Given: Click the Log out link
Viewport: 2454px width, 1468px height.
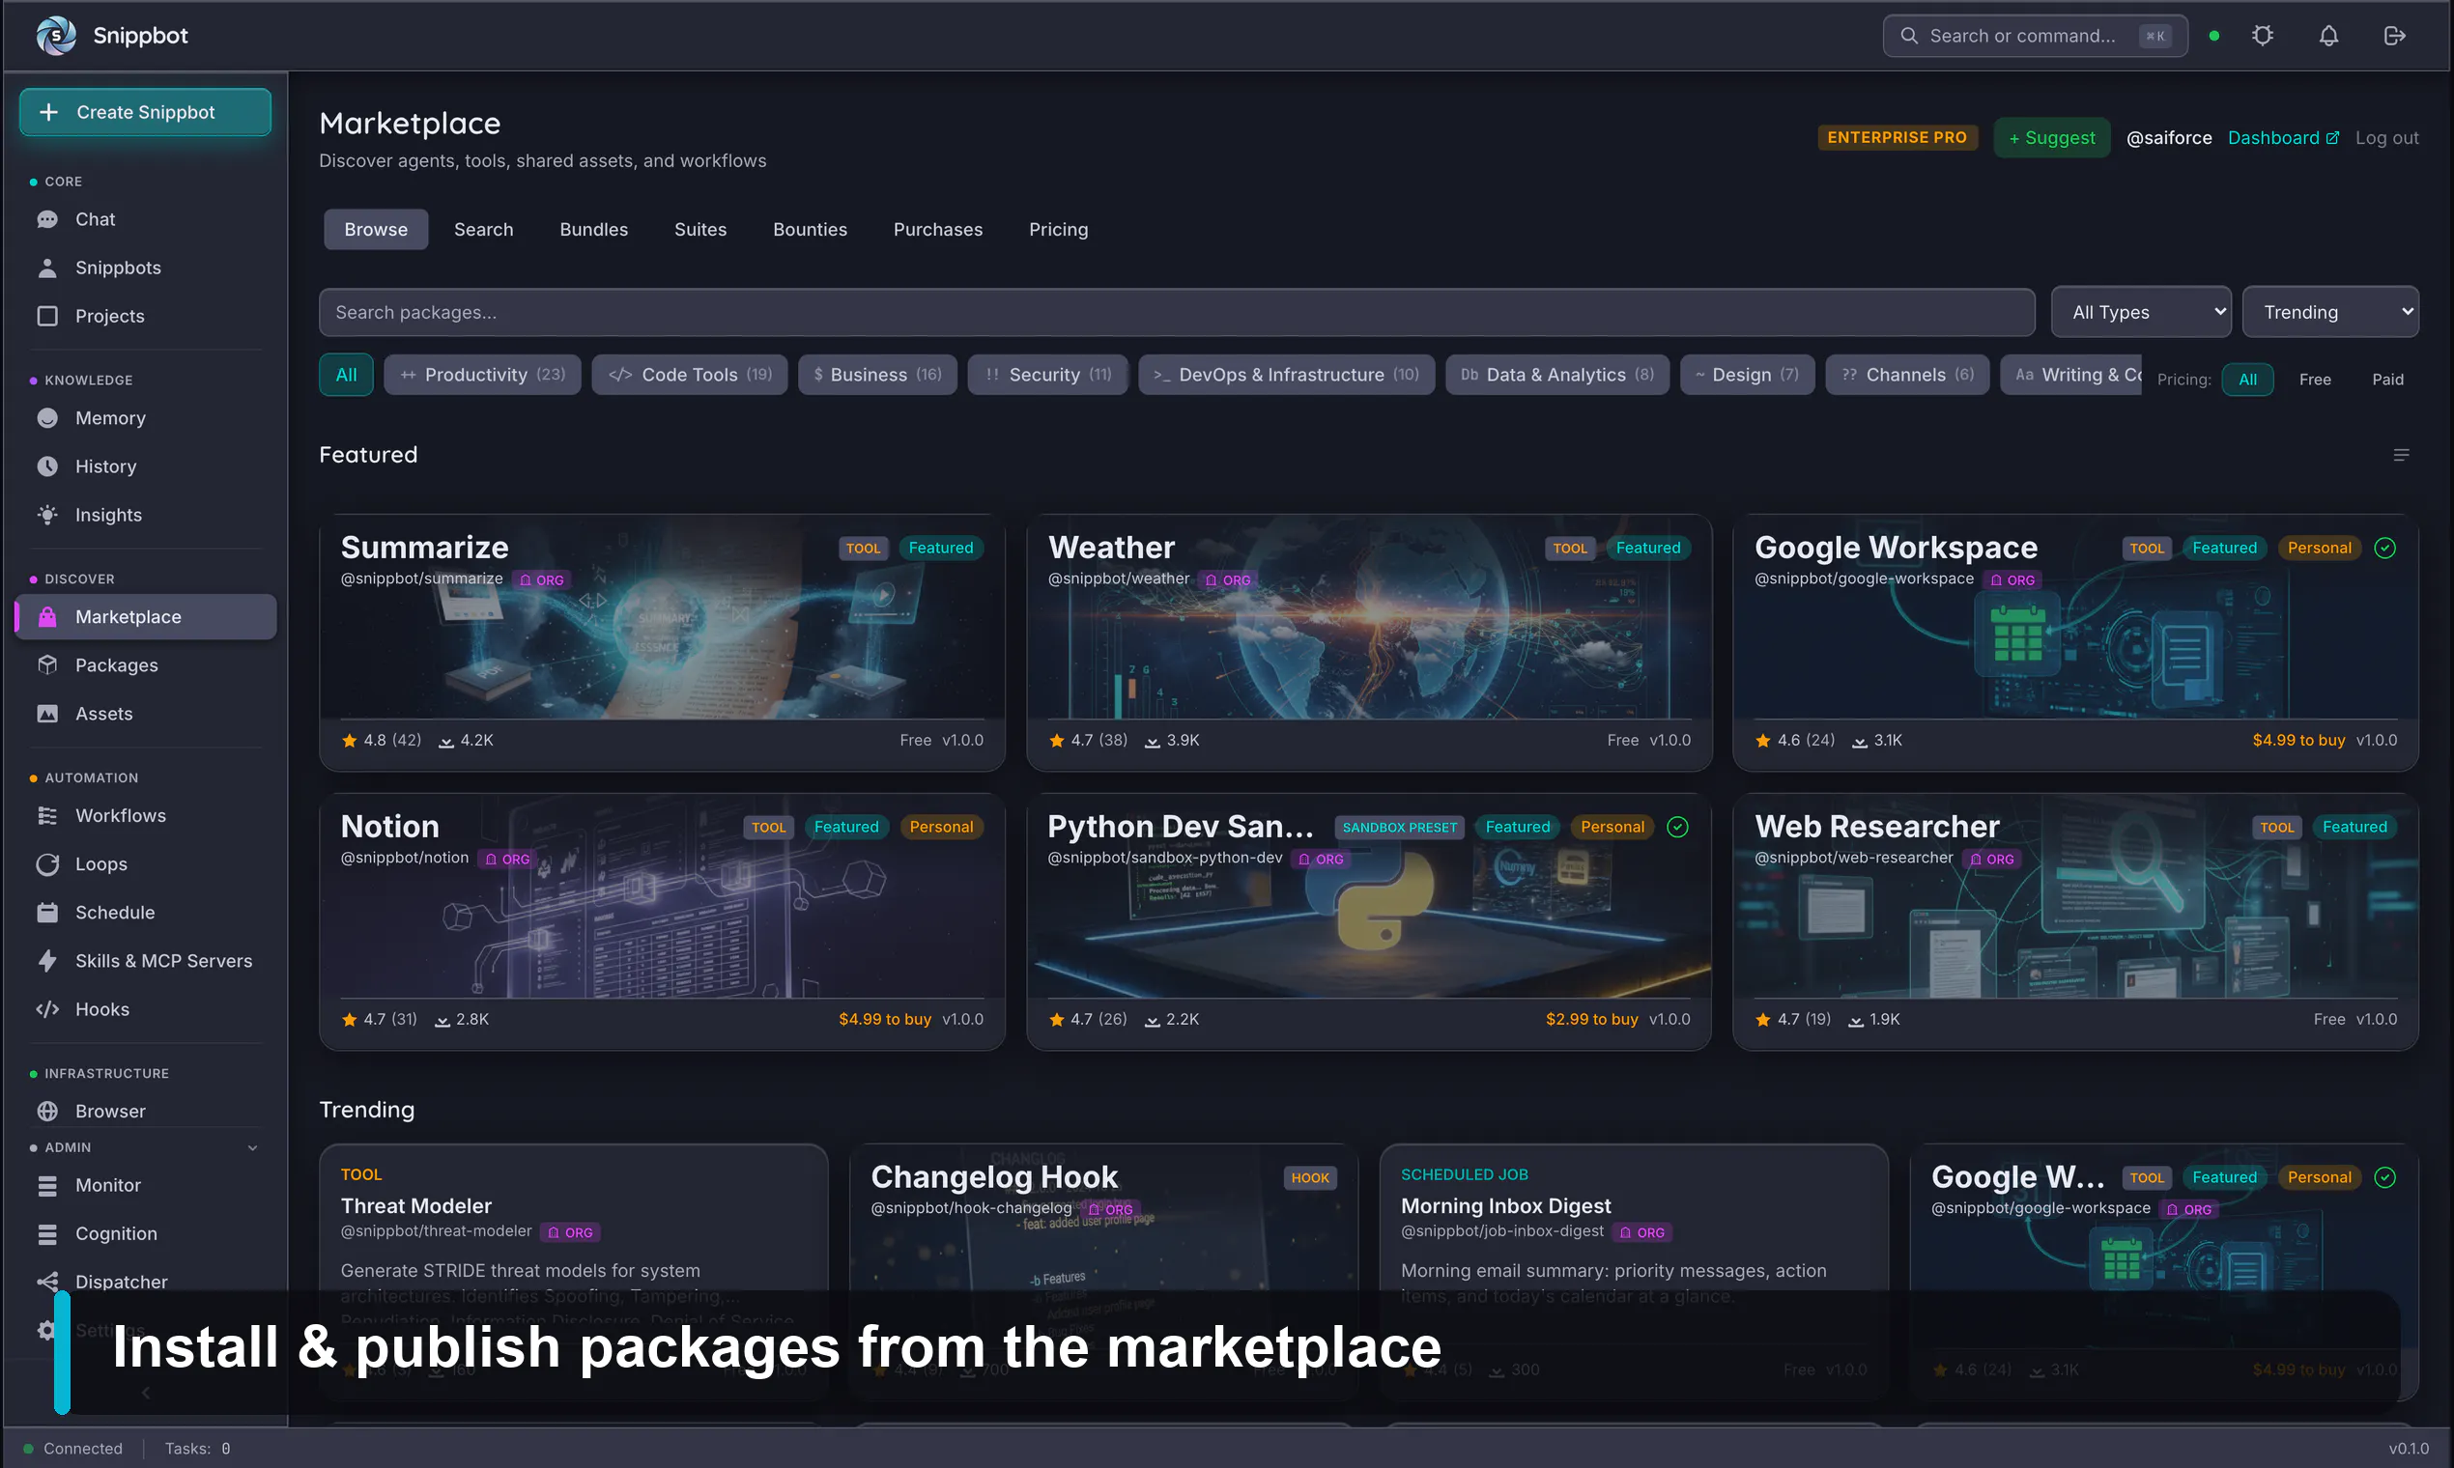Looking at the screenshot, I should [2386, 138].
